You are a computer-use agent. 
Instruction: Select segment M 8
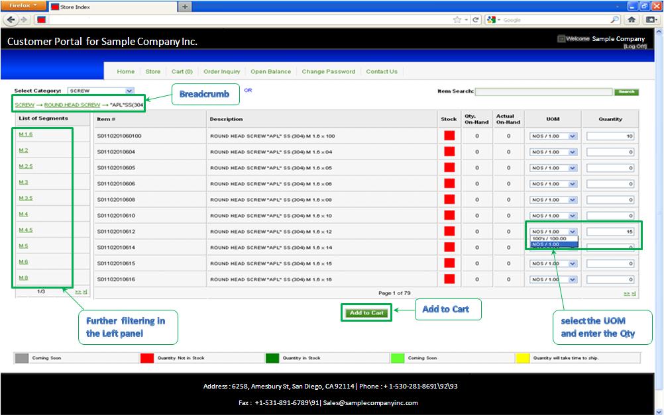pyautogui.click(x=23, y=277)
